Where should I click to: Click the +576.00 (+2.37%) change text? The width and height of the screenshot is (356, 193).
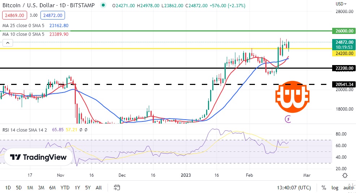coord(227,5)
